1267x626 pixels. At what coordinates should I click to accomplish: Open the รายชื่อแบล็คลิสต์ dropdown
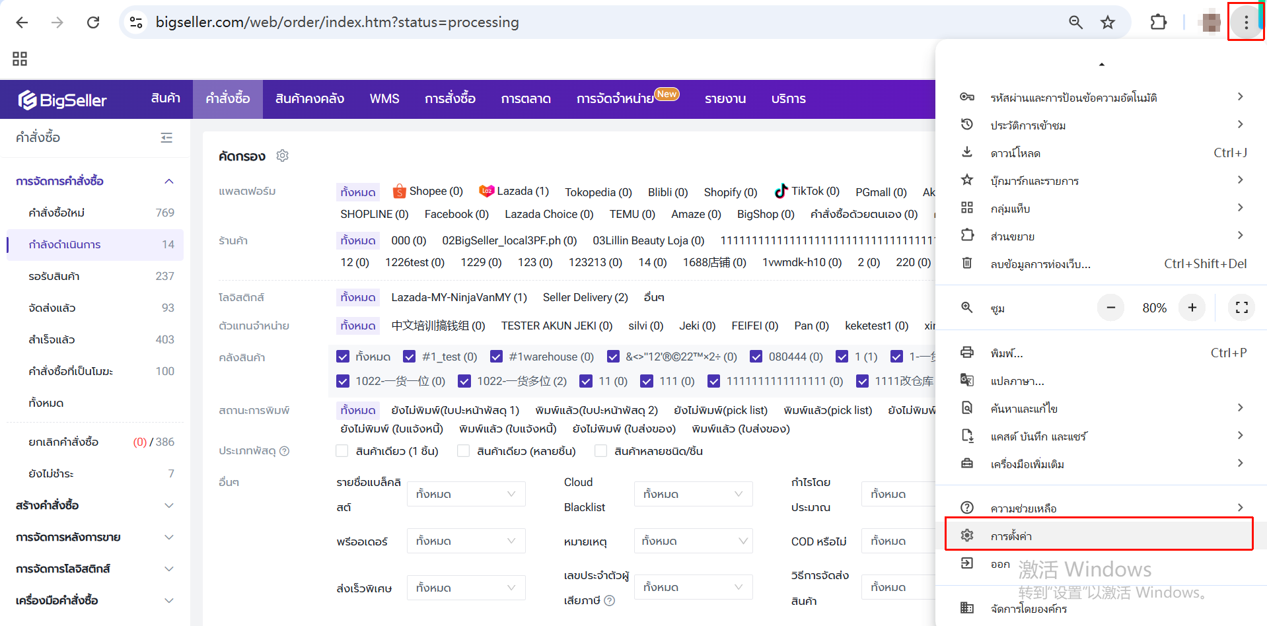(x=466, y=494)
